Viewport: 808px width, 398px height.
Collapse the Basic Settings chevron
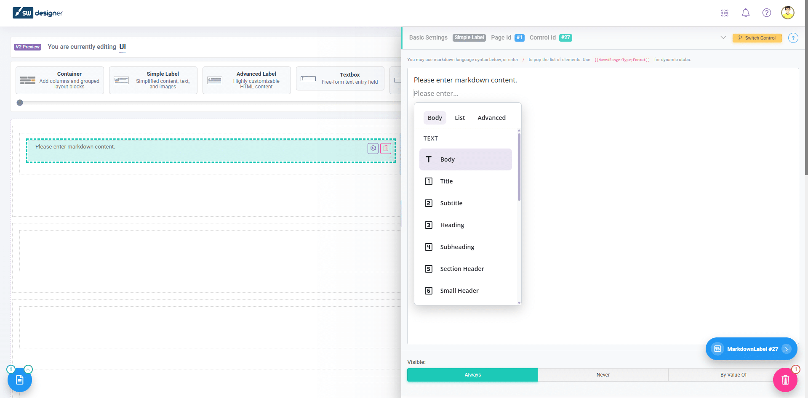pos(723,37)
